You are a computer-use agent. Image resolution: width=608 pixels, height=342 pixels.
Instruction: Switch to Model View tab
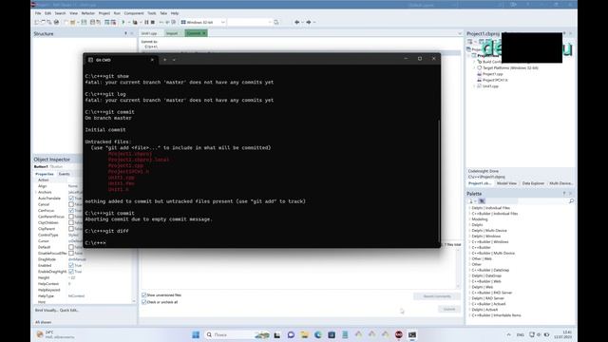tap(506, 183)
